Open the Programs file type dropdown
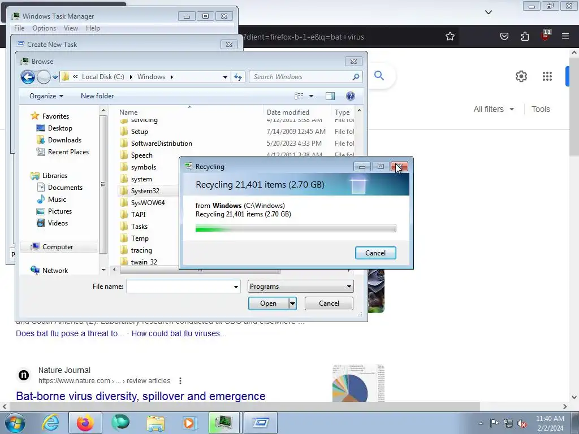Screen dimensions: 579x434 point(301,287)
